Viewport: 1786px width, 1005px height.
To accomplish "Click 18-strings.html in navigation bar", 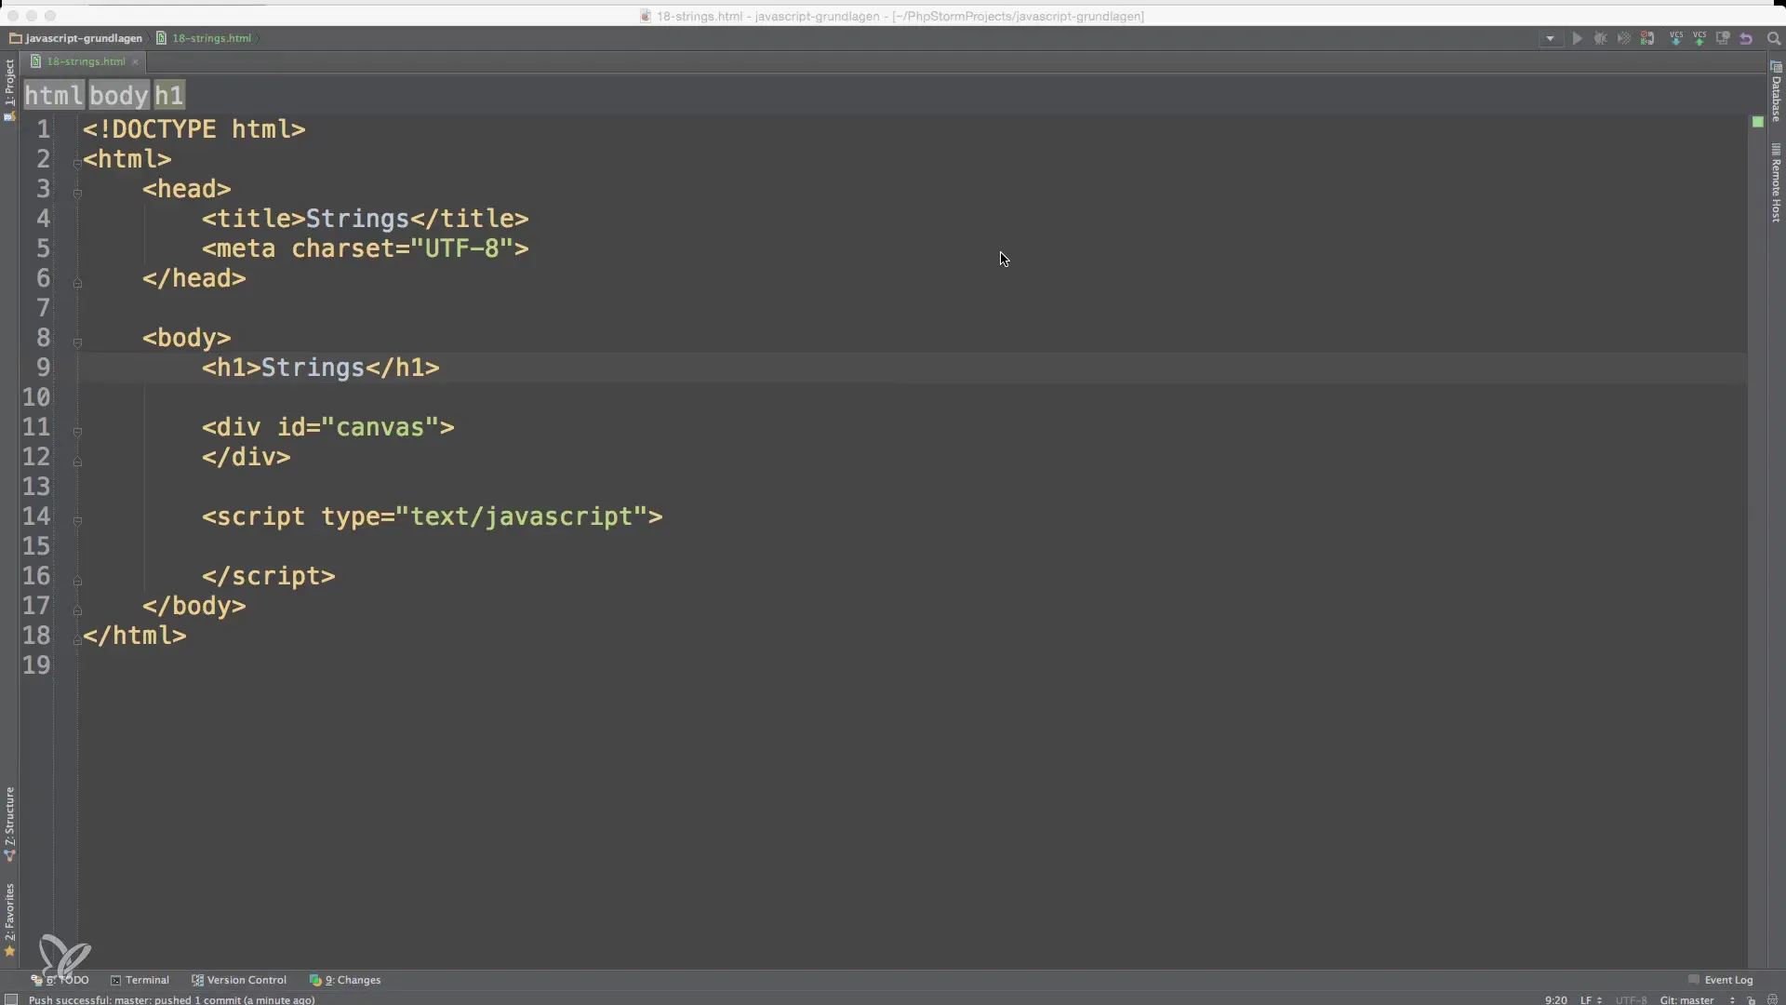I will click(x=204, y=38).
